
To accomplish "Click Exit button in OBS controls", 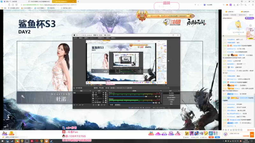I will tap(171, 104).
